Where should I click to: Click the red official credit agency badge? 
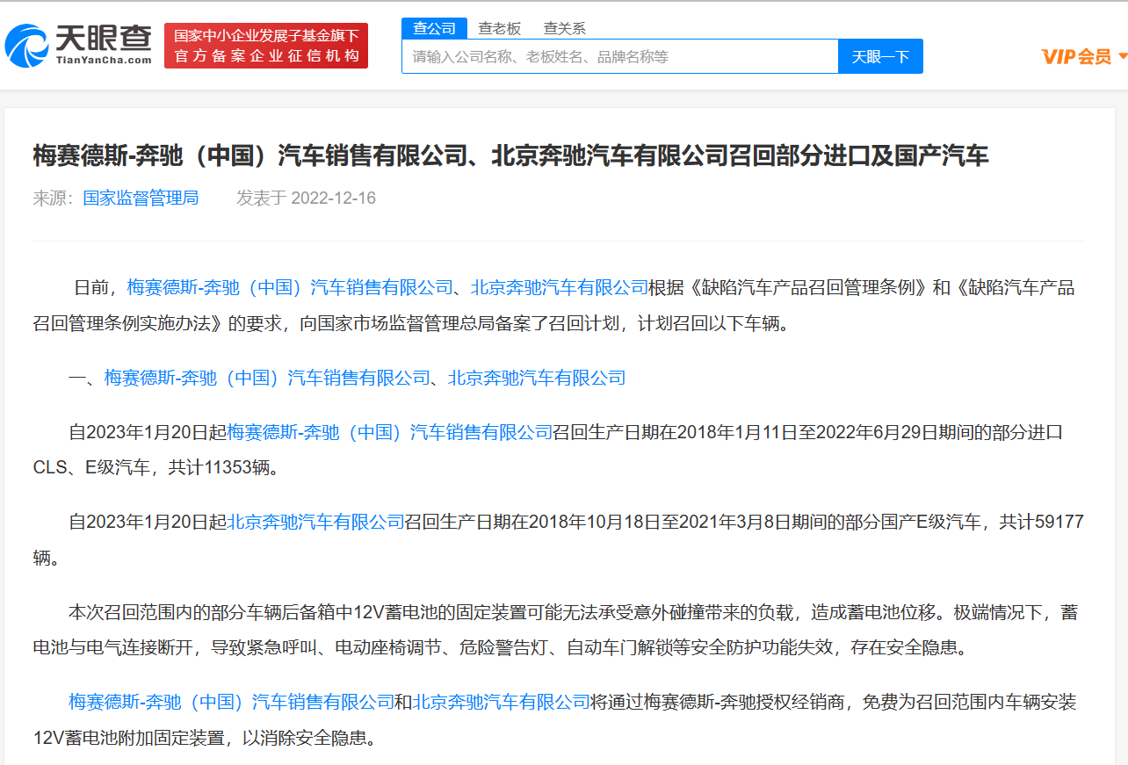[x=266, y=46]
